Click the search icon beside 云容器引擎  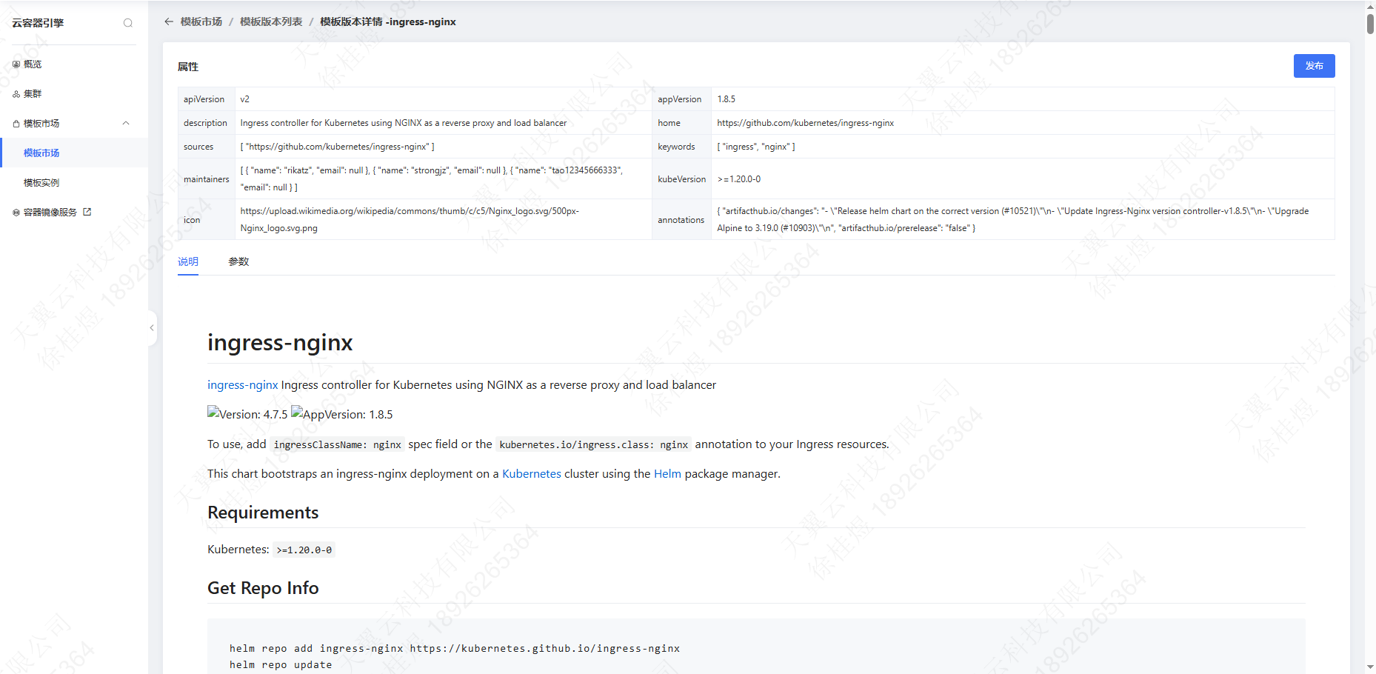coord(128,23)
